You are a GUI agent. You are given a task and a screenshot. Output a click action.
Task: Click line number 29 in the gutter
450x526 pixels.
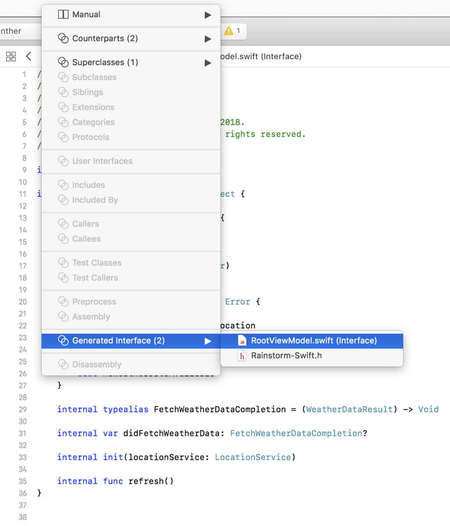point(23,409)
